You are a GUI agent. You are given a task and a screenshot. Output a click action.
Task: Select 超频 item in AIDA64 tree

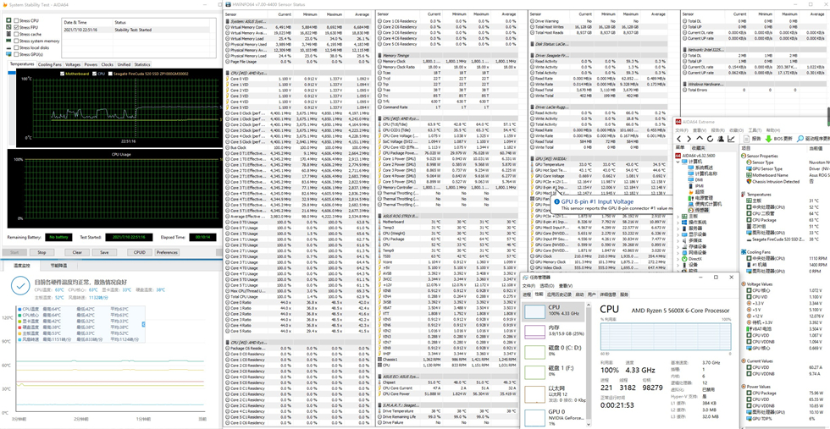pos(700,191)
